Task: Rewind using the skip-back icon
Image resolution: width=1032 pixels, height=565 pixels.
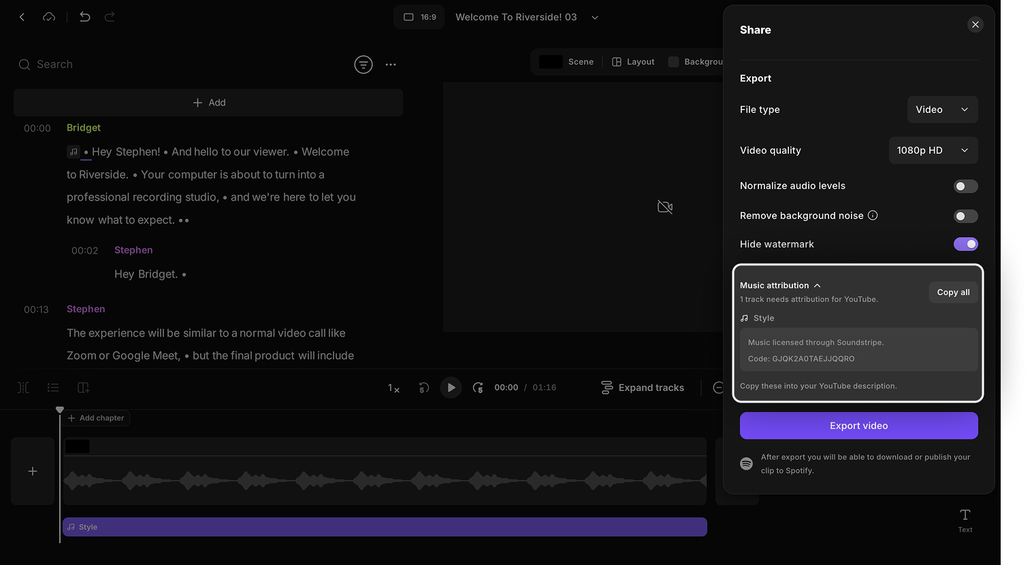Action: [x=423, y=388]
